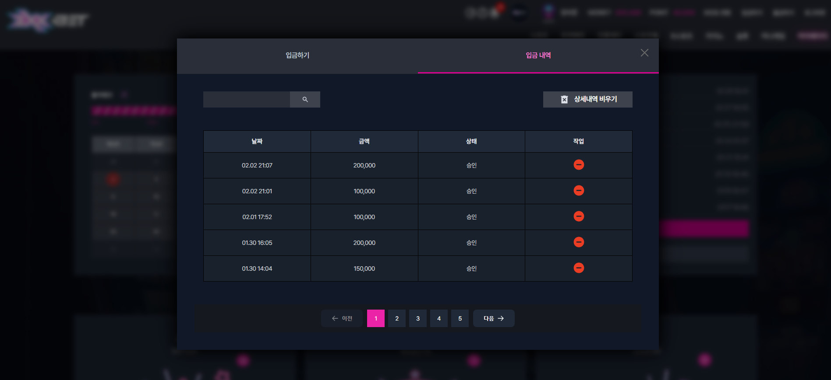The width and height of the screenshot is (831, 380).
Task: Remove the 02.02 21:01 deposit entry
Action: coord(579,191)
